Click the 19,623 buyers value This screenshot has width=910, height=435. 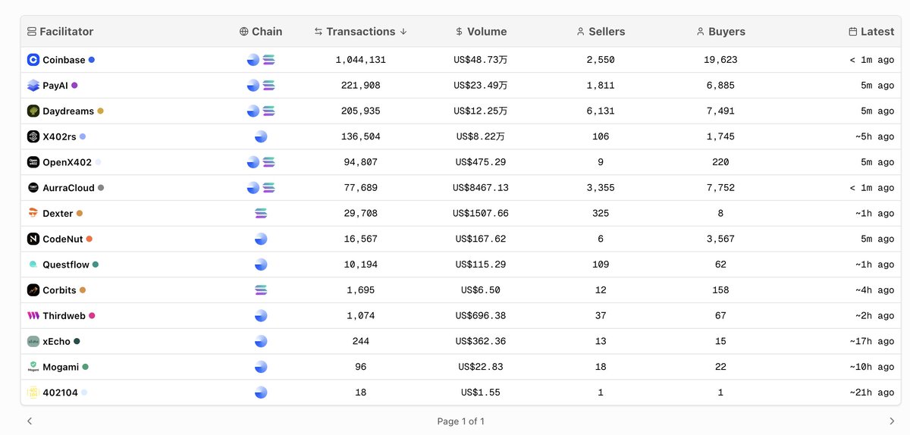(x=720, y=60)
